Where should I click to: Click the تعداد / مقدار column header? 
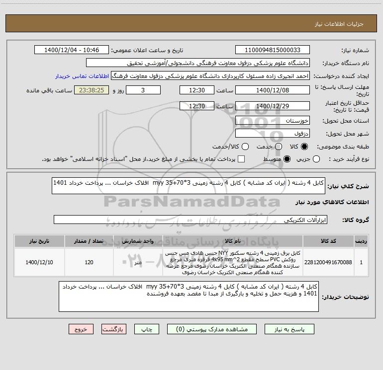tap(89, 241)
